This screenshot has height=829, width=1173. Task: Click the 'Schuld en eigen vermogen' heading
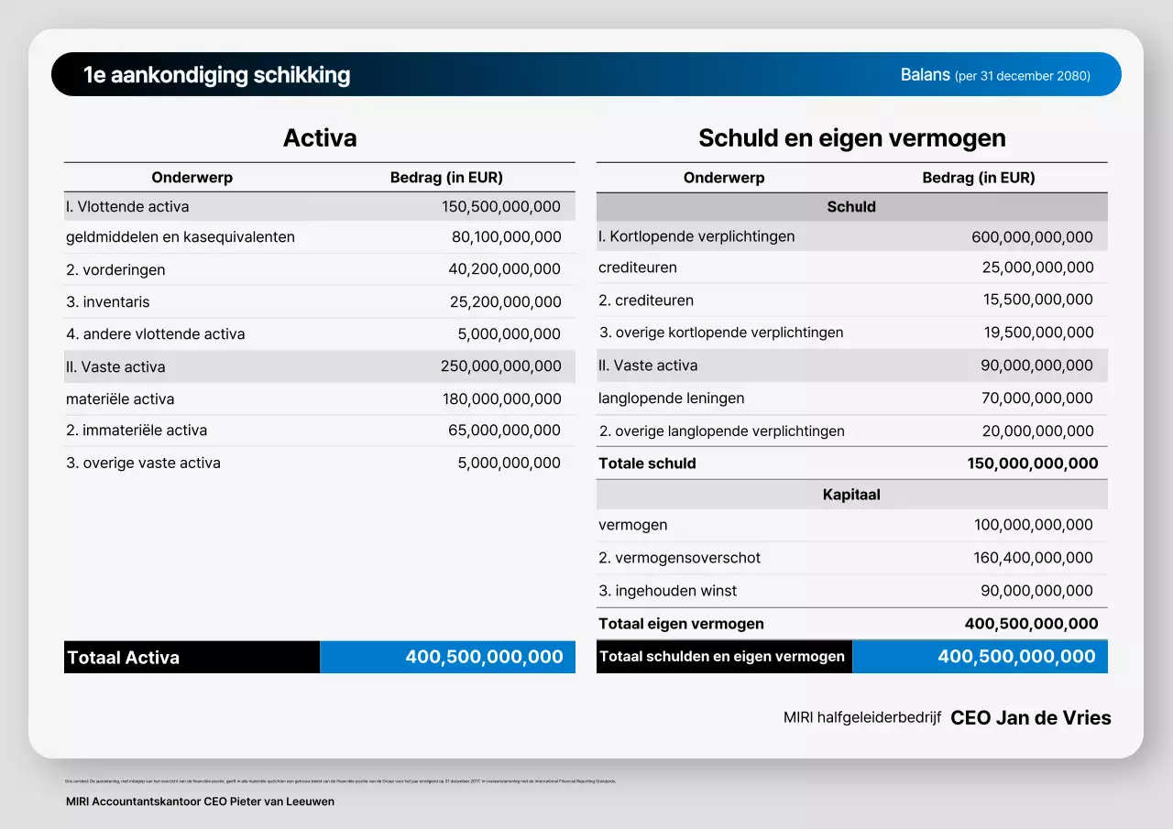click(x=851, y=137)
